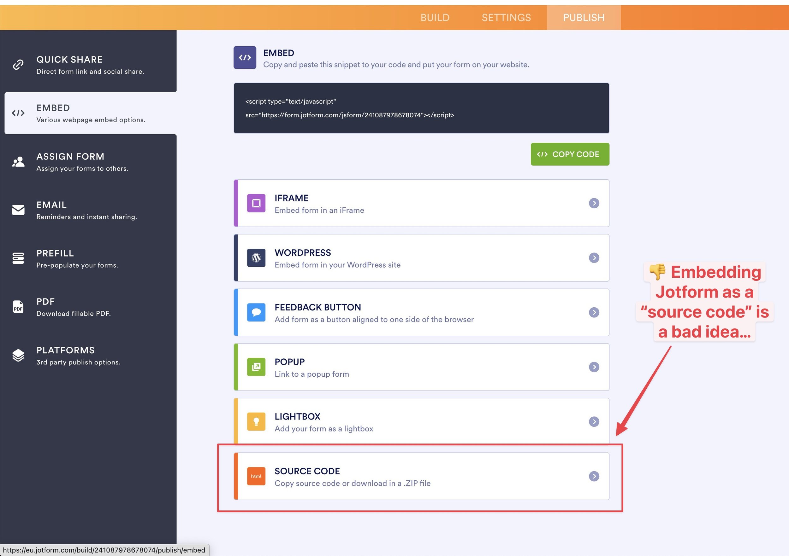Click inside the embed script code box
This screenshot has width=789, height=556.
[421, 108]
